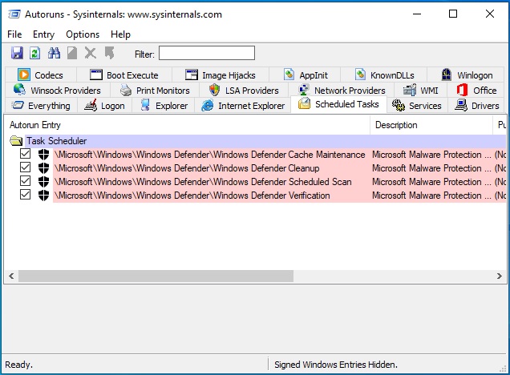The width and height of the screenshot is (510, 375).
Task: Click the Refresh toolbar icon
Action: (34, 53)
